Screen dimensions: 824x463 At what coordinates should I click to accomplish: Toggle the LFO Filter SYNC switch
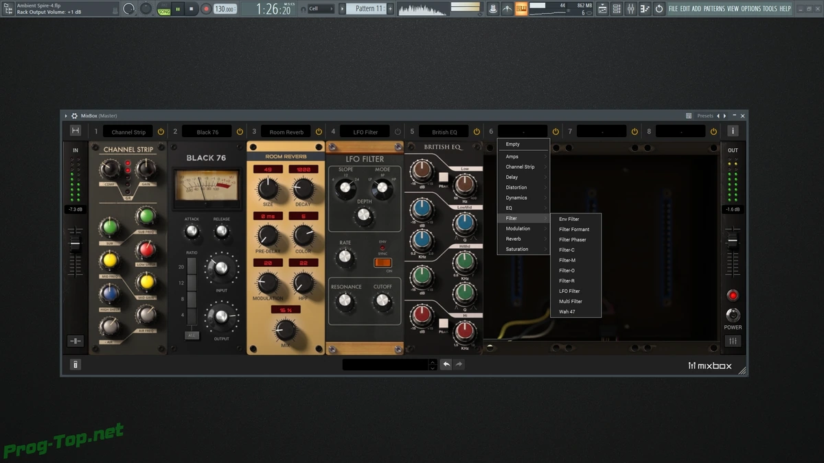(x=382, y=262)
